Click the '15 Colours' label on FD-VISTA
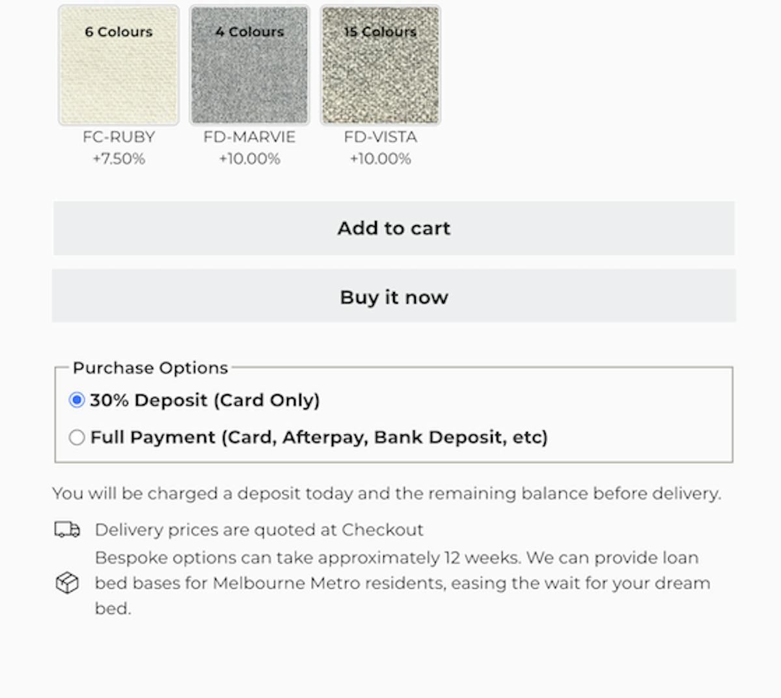 pyautogui.click(x=380, y=32)
